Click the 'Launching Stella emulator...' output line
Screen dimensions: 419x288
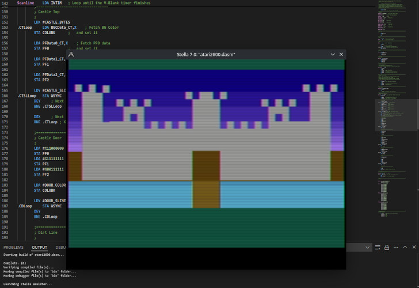28,284
